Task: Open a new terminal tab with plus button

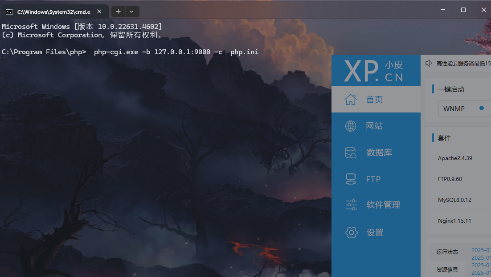Action: click(118, 12)
